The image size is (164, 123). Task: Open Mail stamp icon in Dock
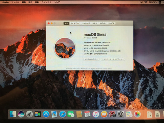[x=54, y=114]
